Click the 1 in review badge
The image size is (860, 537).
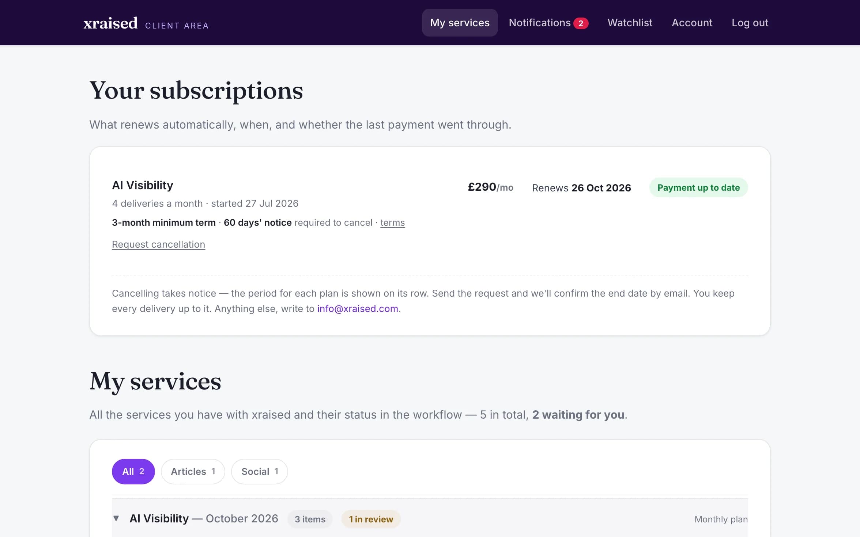[371, 519]
